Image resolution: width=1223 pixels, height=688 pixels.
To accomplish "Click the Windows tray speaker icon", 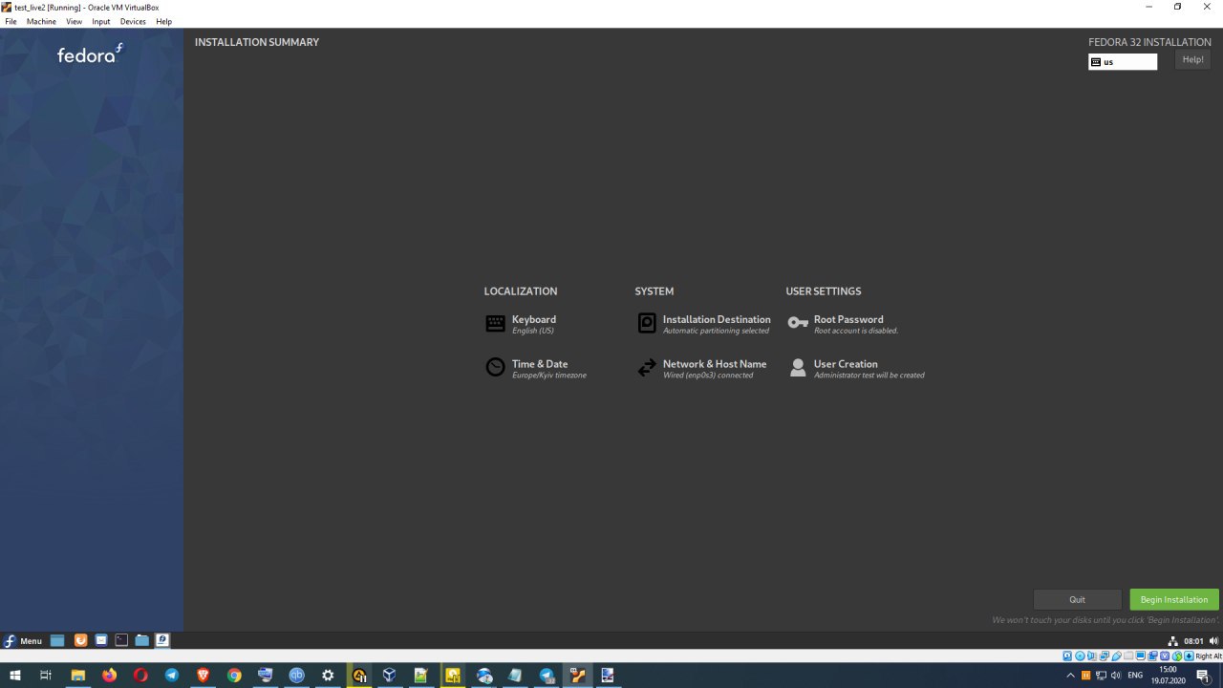I will click(x=1115, y=676).
